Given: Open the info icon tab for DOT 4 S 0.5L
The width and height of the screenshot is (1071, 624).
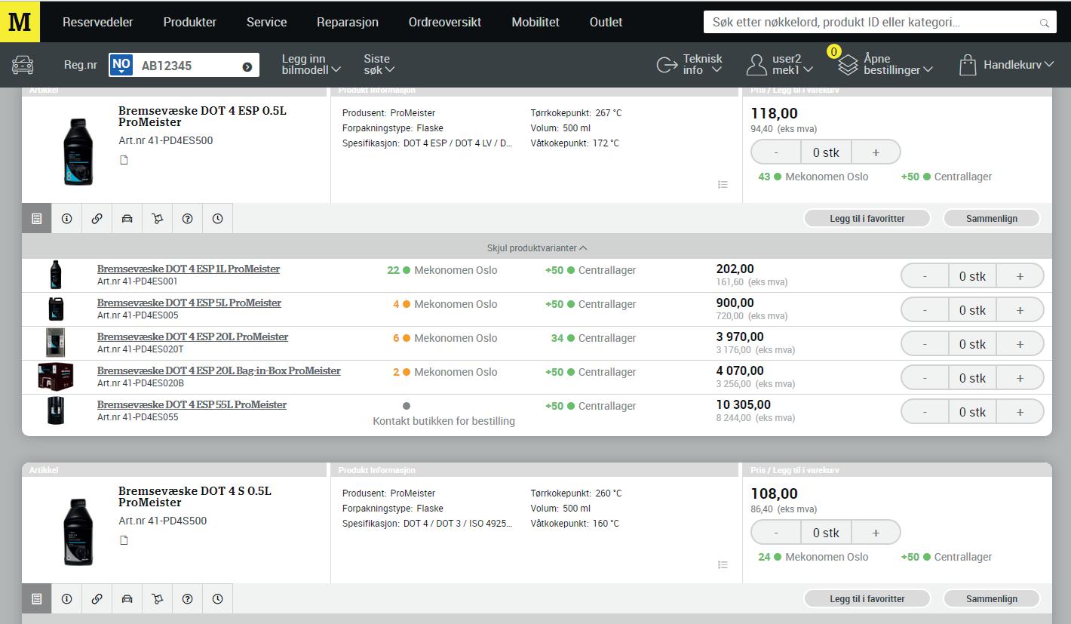Looking at the screenshot, I should 67,599.
